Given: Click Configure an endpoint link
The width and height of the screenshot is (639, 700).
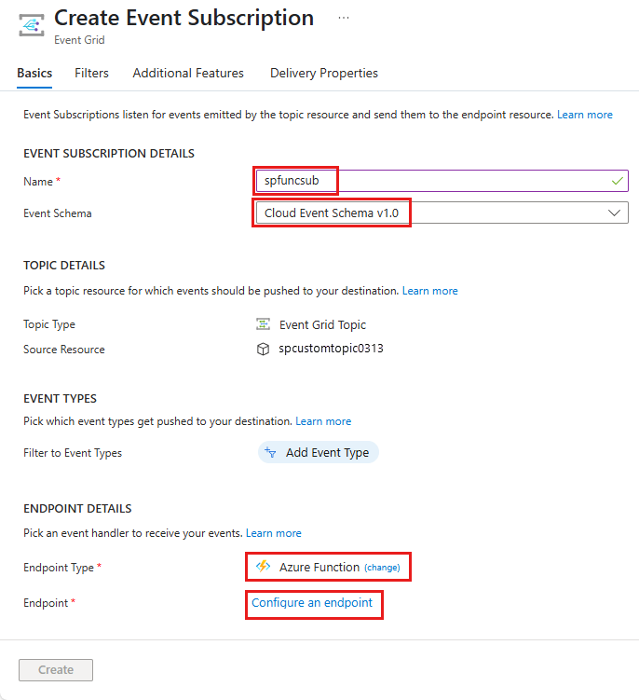Looking at the screenshot, I should click(x=312, y=603).
